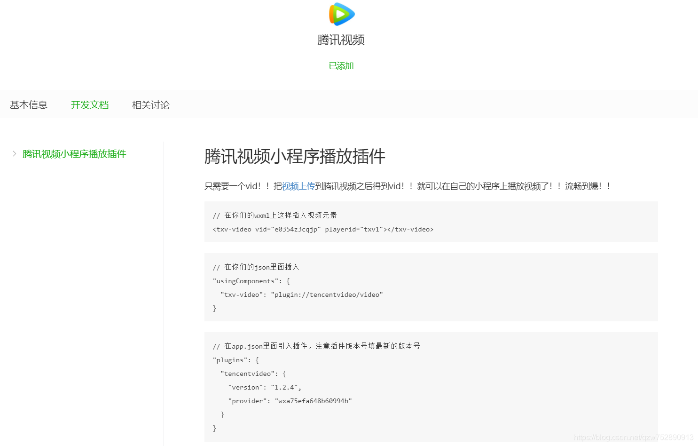Click the "version": "1.2.4" line
Image resolution: width=698 pixels, height=446 pixels.
pyautogui.click(x=265, y=387)
